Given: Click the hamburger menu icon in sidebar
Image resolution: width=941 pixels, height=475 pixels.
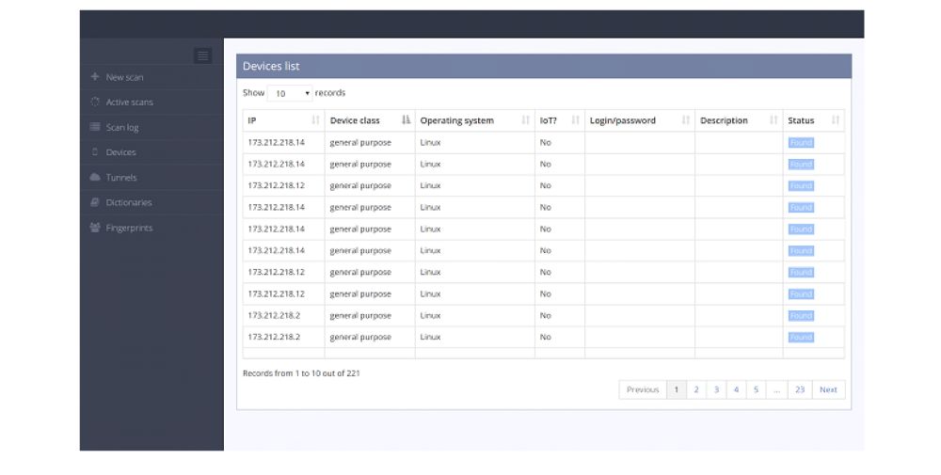Looking at the screenshot, I should (202, 55).
